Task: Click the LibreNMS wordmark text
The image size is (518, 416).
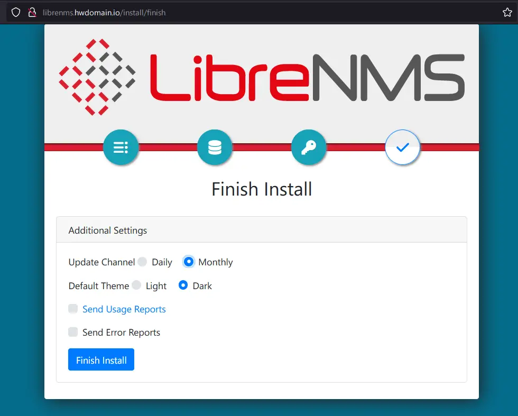Action: (307, 76)
